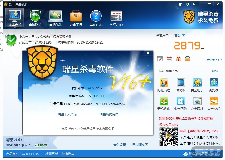
Task: Open 瑞星5000万豪礼活动 upgrade guide link
Action: pyautogui.click(x=186, y=118)
